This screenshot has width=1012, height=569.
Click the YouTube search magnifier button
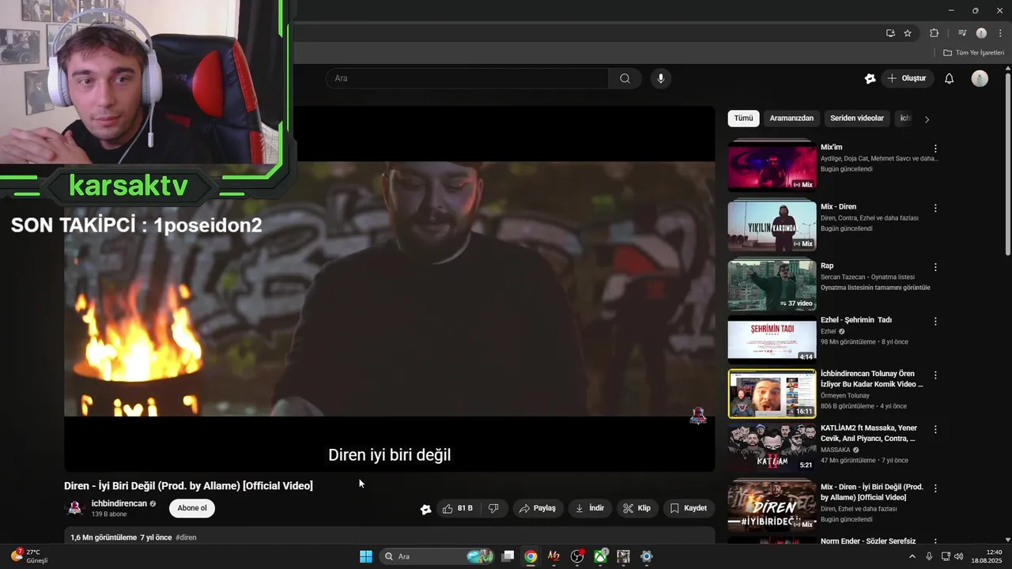coord(625,78)
